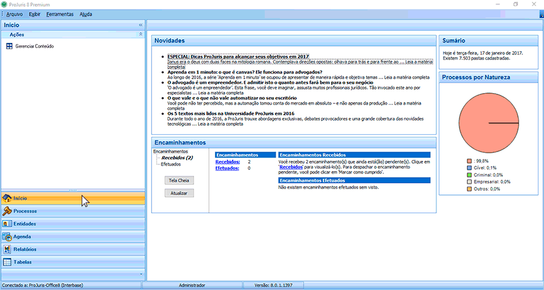Click the Encaminhamentos Recebidos blue header
Viewport: 544px width, 290px height.
(x=354, y=155)
